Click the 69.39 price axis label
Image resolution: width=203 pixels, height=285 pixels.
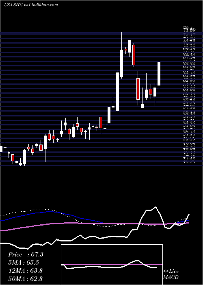[189, 49]
